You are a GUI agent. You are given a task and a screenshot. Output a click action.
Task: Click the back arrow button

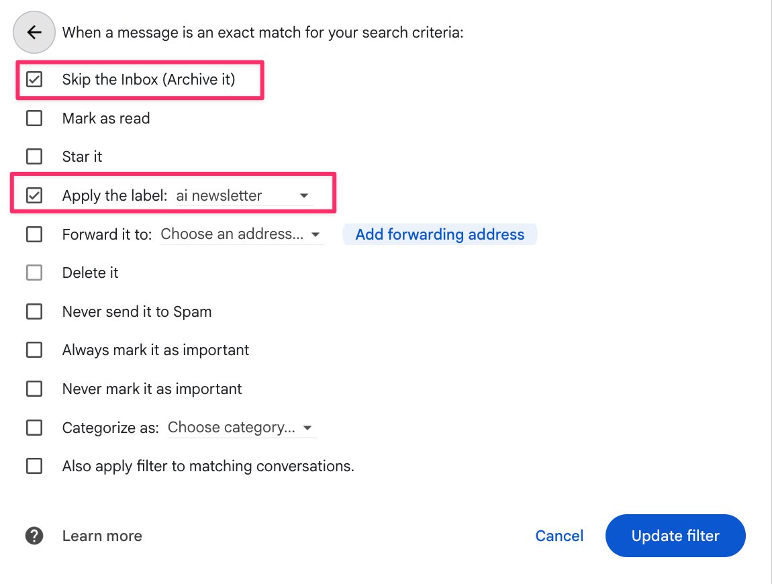[x=34, y=32]
